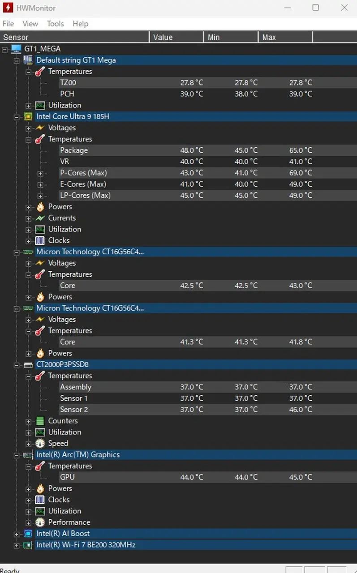The width and height of the screenshot is (357, 573).
Task: Click the Intel AI Boost chip icon
Action: (28, 534)
